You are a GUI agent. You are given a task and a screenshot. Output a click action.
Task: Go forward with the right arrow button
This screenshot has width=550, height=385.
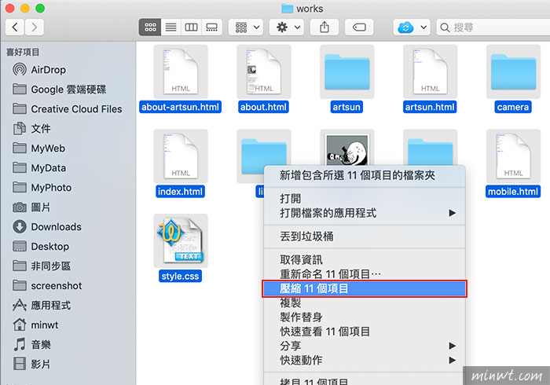[34, 27]
